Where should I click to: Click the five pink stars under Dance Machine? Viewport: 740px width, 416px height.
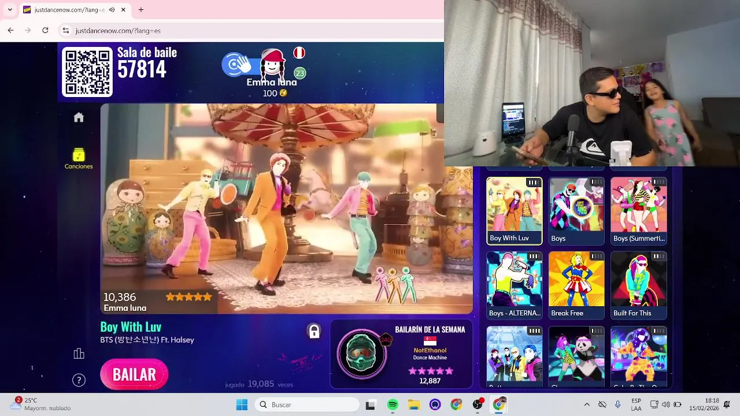(430, 370)
